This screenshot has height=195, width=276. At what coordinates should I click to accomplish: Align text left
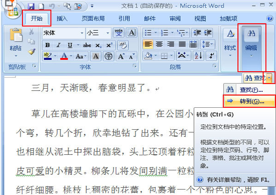pos(148,44)
